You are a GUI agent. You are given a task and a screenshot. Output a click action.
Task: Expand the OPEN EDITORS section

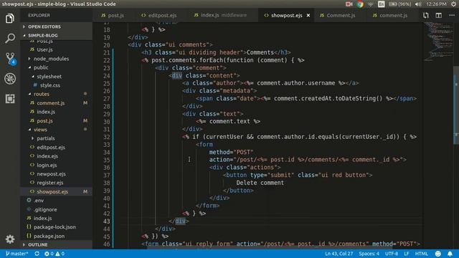tap(56, 27)
